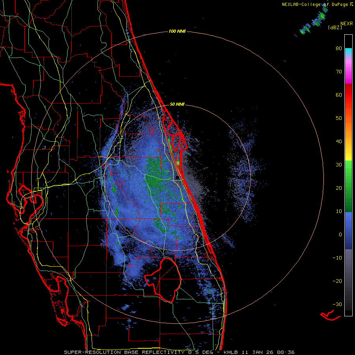Click the Lake Okeechobee outline on the map
355x355 pixels.
163,280
